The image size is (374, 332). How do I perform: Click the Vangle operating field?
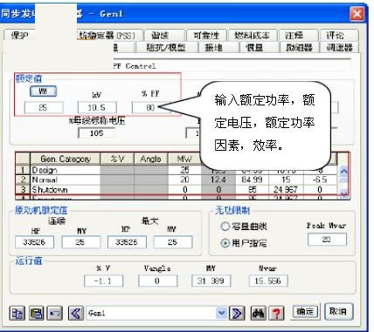157,281
